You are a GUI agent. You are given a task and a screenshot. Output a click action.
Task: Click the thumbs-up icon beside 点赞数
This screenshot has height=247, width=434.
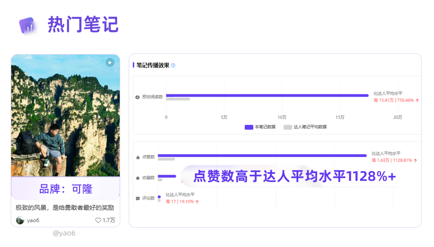(x=138, y=157)
